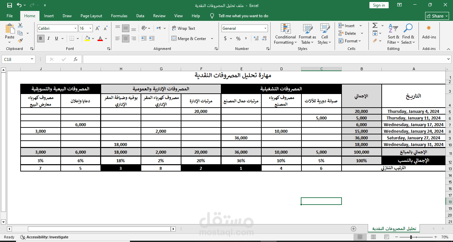Expand the Name Box dropdown arrow
Screen dimensions: 453x242
[32, 59]
